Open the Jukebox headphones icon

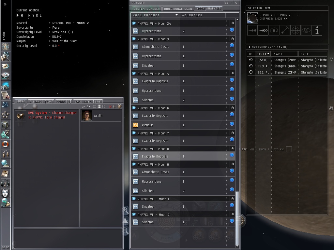(5, 183)
